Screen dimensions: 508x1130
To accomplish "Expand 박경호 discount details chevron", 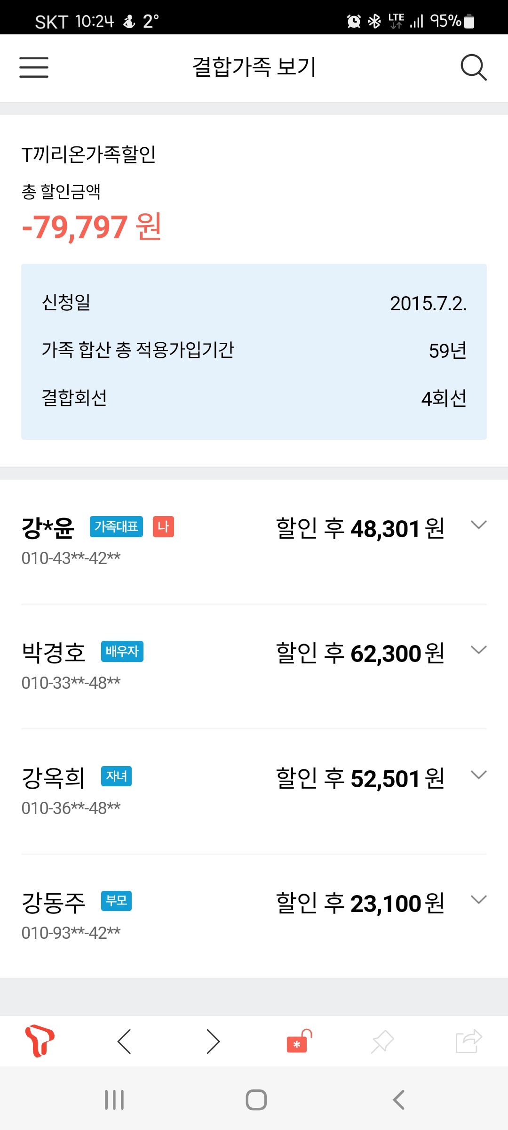I will tap(478, 650).
